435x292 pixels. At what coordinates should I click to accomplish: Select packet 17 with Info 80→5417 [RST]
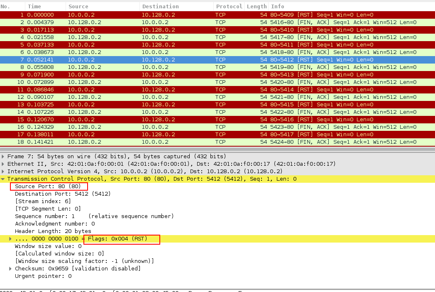[x=217, y=135]
